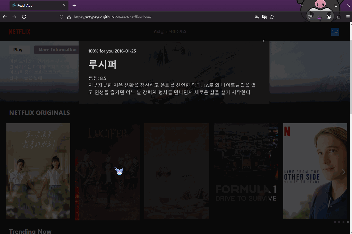352x234 pixels.
Task: Open the Chinese drama schoolgirls poster
Action: tap(38, 171)
